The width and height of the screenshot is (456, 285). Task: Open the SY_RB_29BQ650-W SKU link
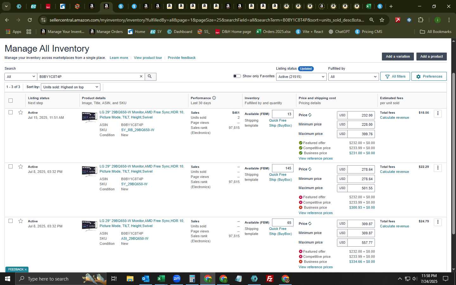coord(138,130)
